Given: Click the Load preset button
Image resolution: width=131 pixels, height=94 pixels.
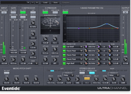Looking at the screenshot, I should tap(45, 3).
